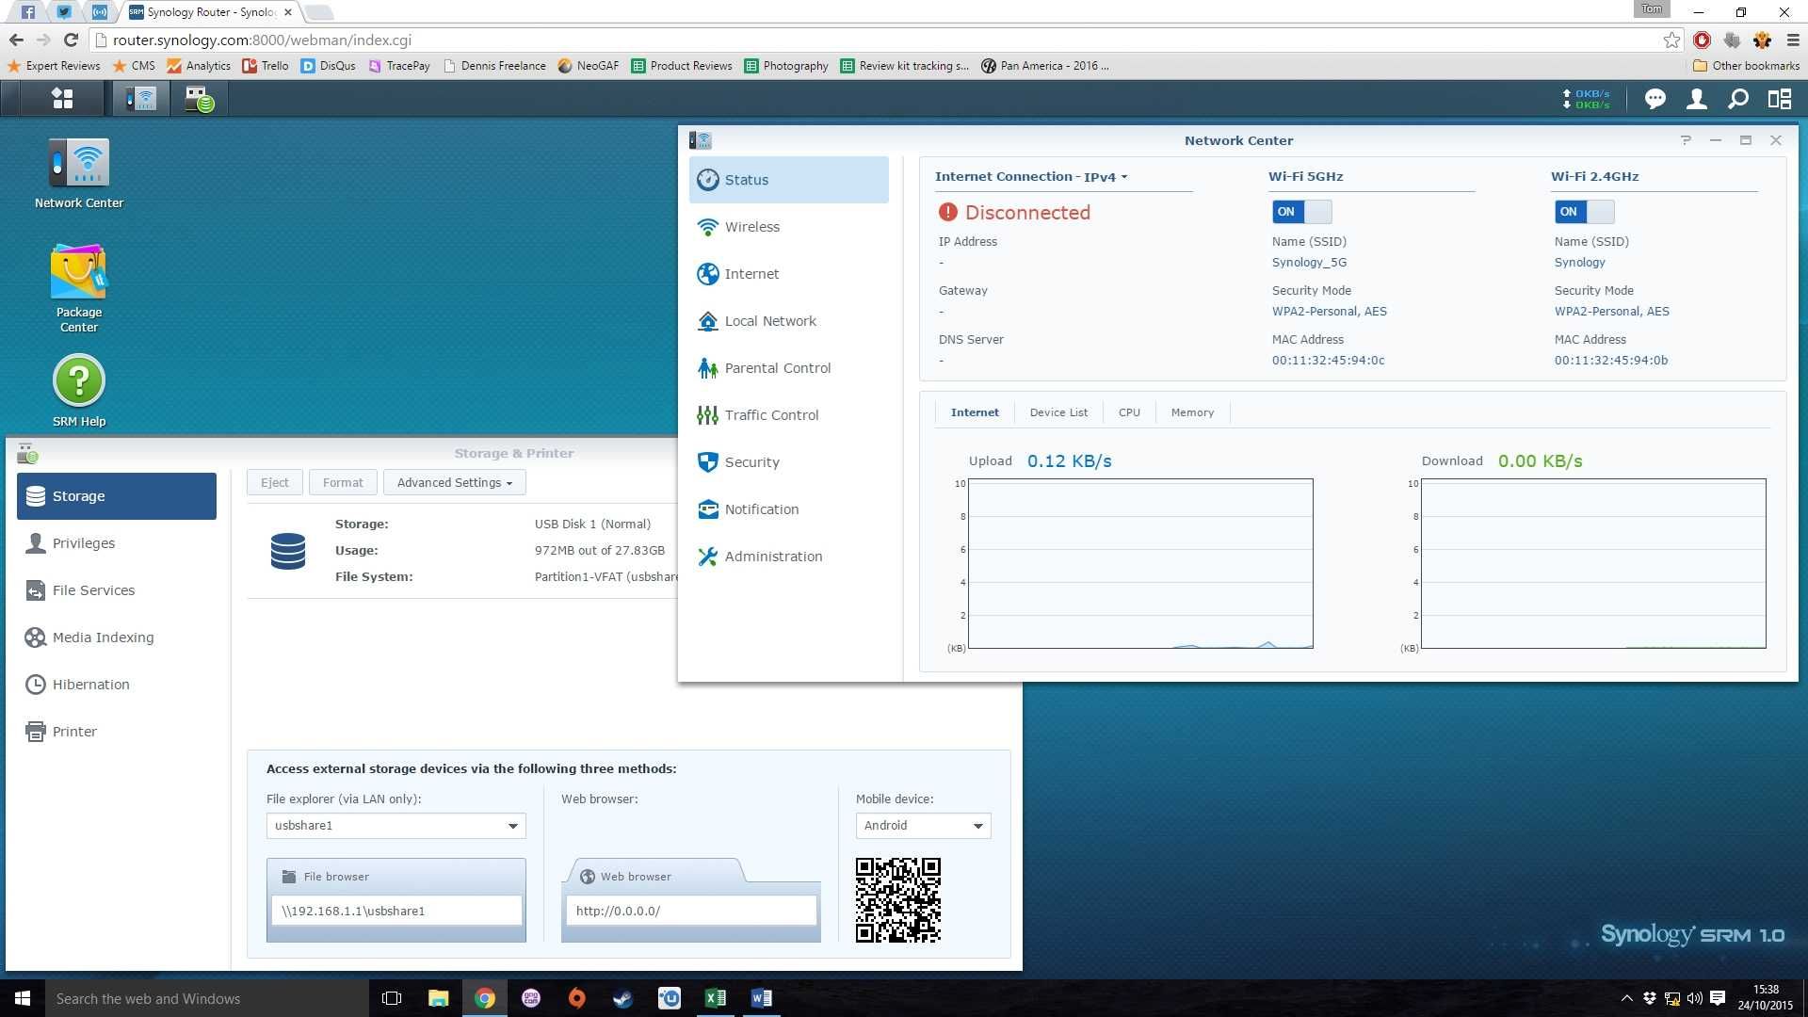Open the SRM search magnifier icon
This screenshot has height=1017, width=1808.
(x=1738, y=99)
